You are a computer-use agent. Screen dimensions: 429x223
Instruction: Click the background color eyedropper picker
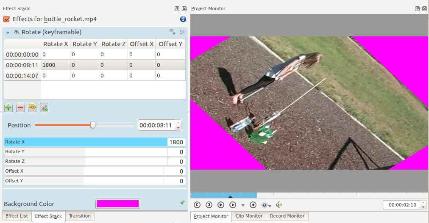[181, 204]
